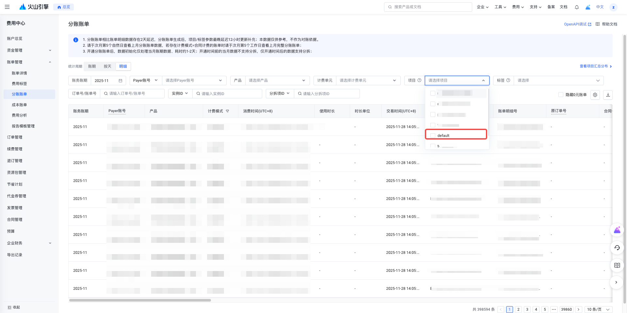Open the column settings gear icon

tap(595, 95)
